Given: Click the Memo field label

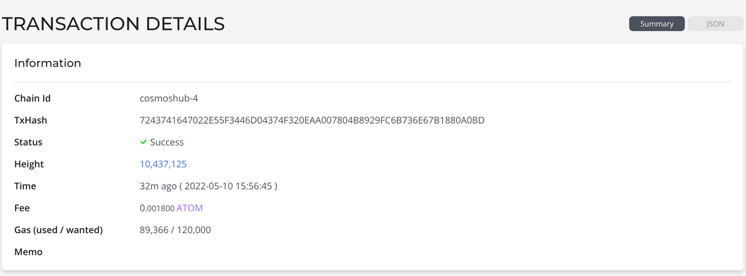Looking at the screenshot, I should click(28, 252).
